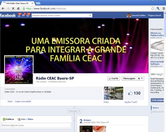Expand the gear options dropdown

[140, 78]
